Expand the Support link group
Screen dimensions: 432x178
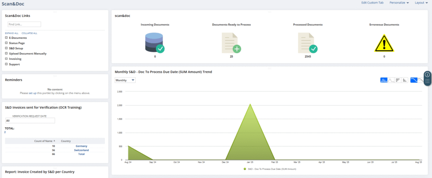tap(6, 64)
